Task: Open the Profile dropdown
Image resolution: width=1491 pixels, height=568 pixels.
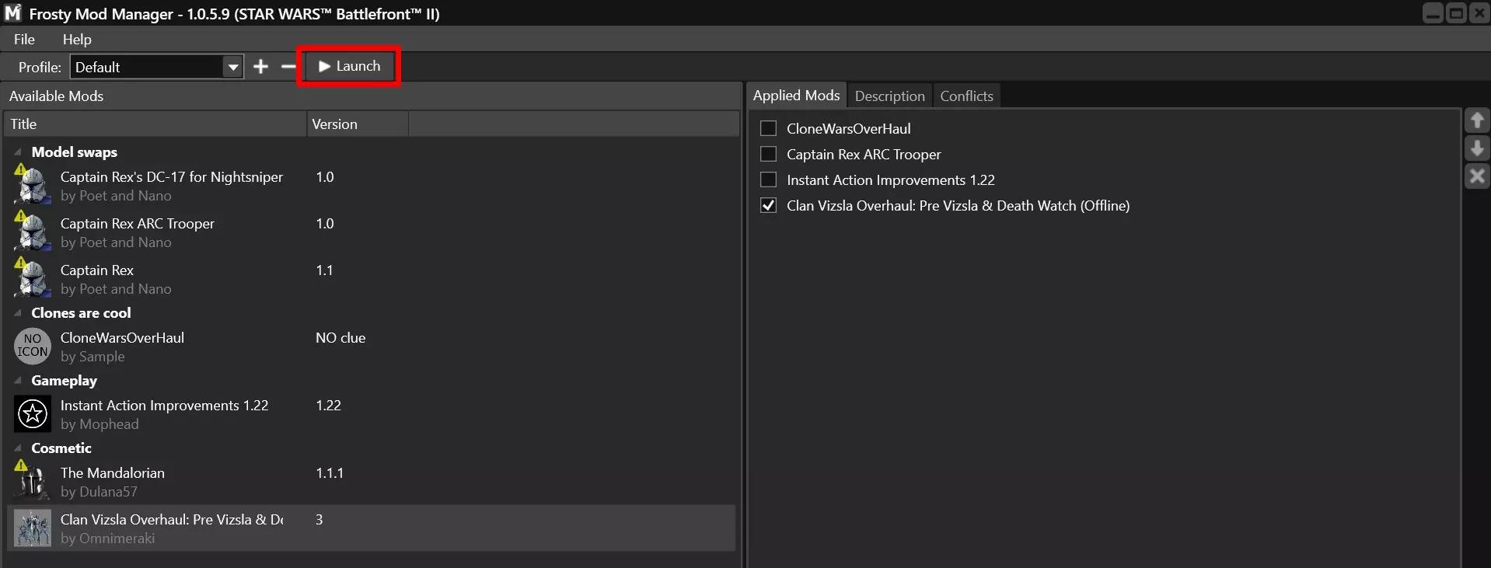Action: (x=232, y=67)
